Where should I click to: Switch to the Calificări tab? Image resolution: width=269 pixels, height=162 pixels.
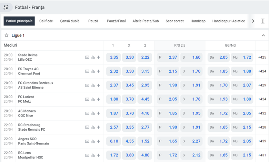click(46, 21)
